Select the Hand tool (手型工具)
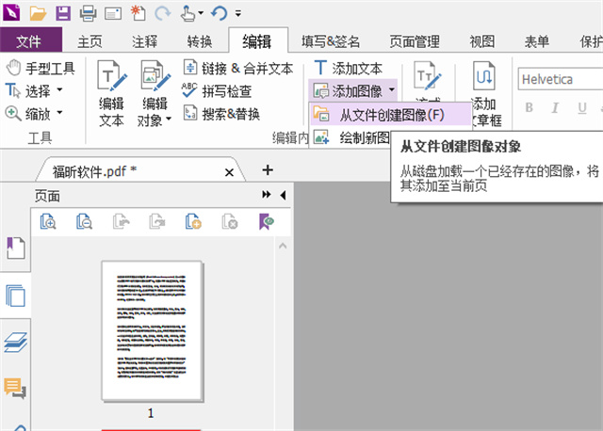 pyautogui.click(x=41, y=68)
